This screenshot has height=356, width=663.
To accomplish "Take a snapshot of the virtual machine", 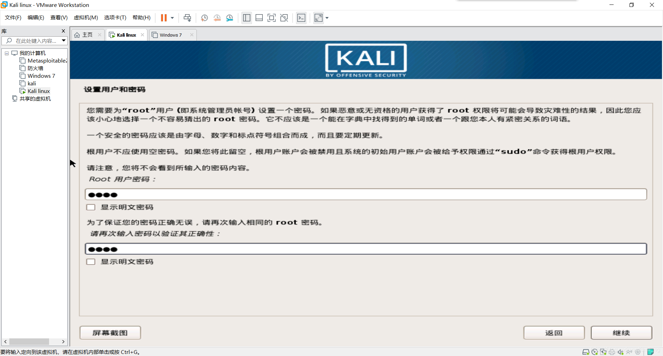I will [204, 18].
